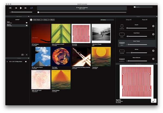Open the It's Still Like A Secret album
Screen dimensions: 163x113
point(41,56)
